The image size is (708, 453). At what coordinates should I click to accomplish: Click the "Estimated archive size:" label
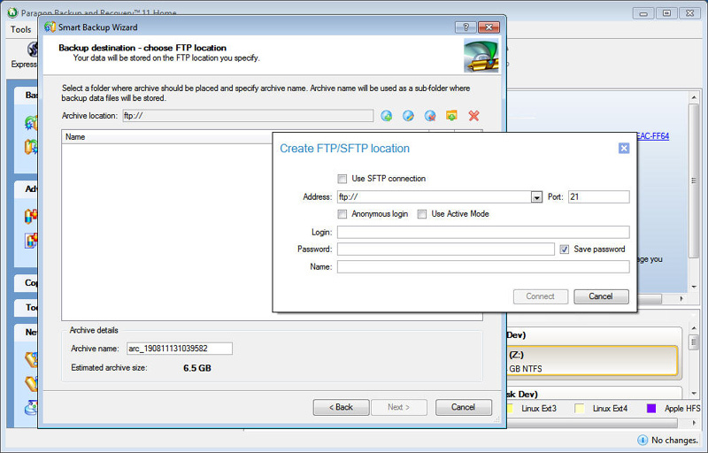point(109,368)
